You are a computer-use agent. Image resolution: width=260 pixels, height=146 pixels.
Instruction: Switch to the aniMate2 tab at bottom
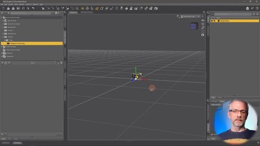click(x=6, y=143)
